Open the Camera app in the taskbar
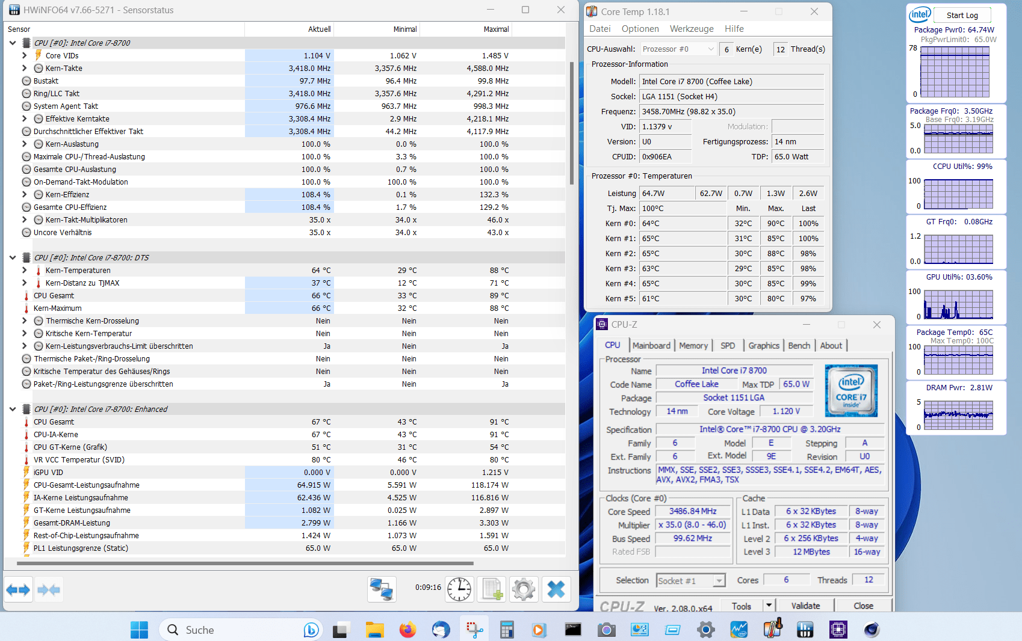The height and width of the screenshot is (641, 1022). click(606, 630)
